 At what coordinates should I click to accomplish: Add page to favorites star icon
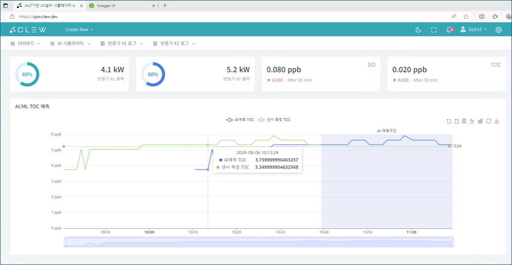466,16
